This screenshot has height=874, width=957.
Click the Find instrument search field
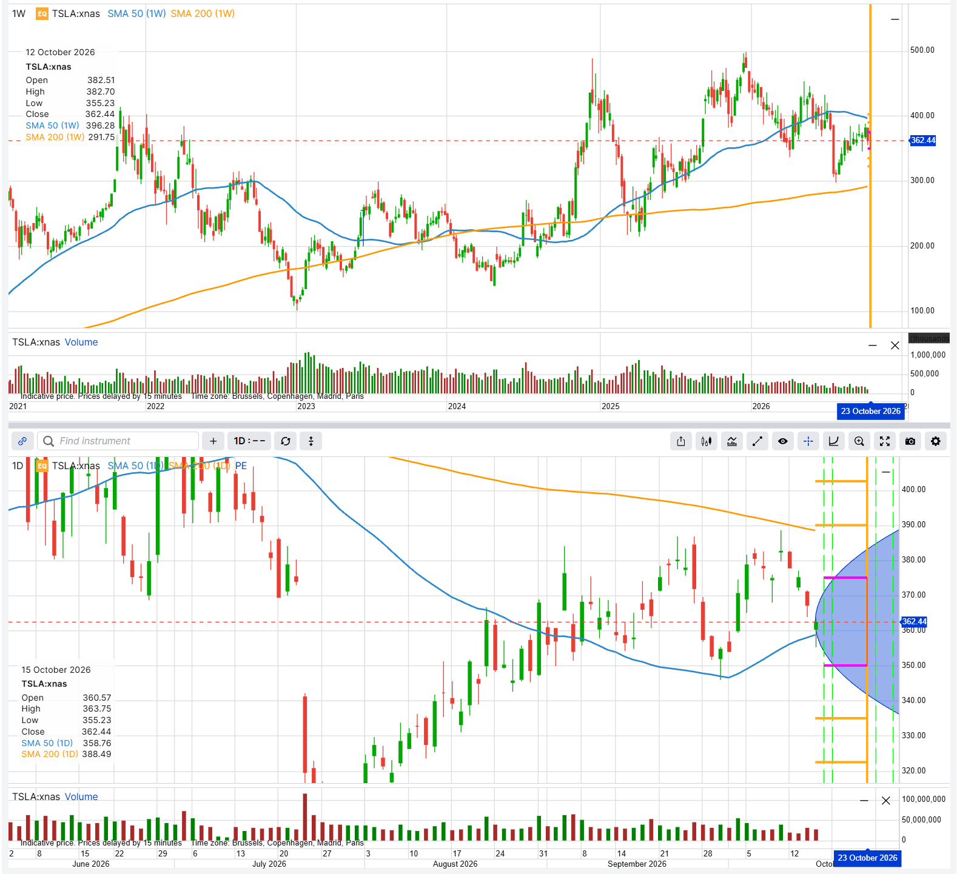[118, 441]
